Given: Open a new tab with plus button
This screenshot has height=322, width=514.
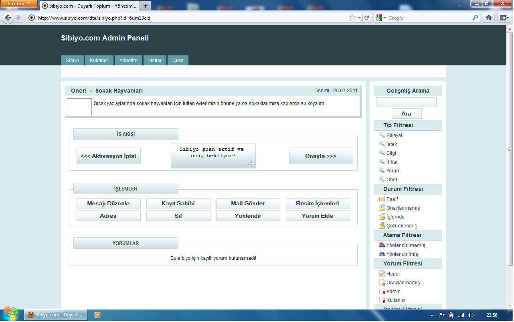Looking at the screenshot, I should pyautogui.click(x=145, y=6).
